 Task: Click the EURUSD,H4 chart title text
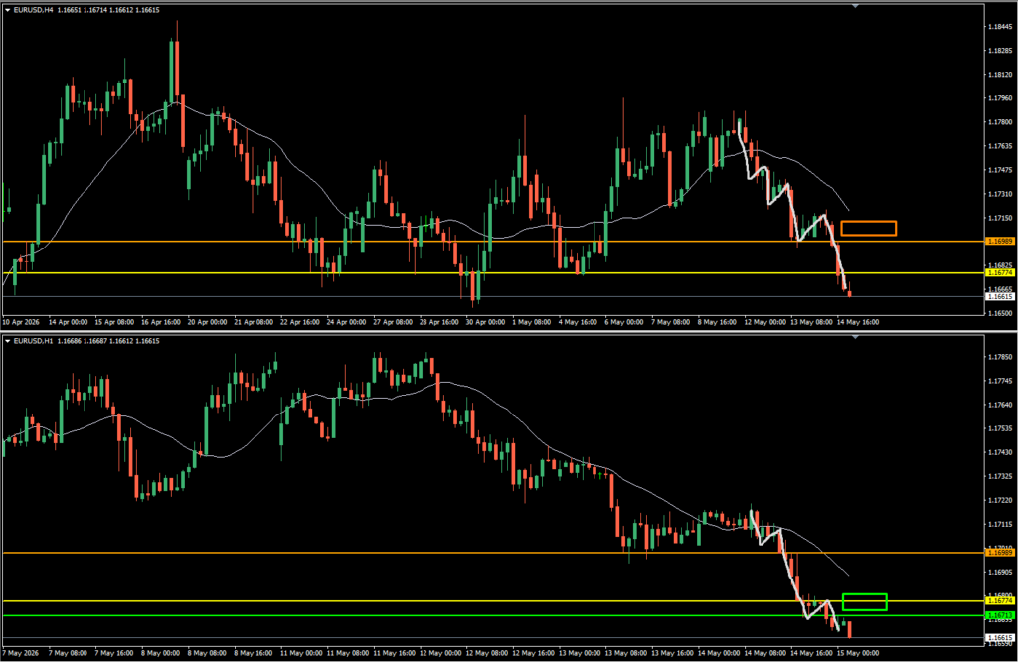coord(33,10)
